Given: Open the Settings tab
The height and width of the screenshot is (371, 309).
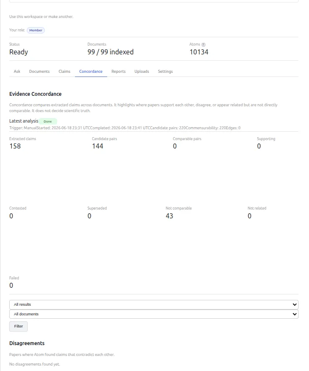Looking at the screenshot, I should coord(165,72).
